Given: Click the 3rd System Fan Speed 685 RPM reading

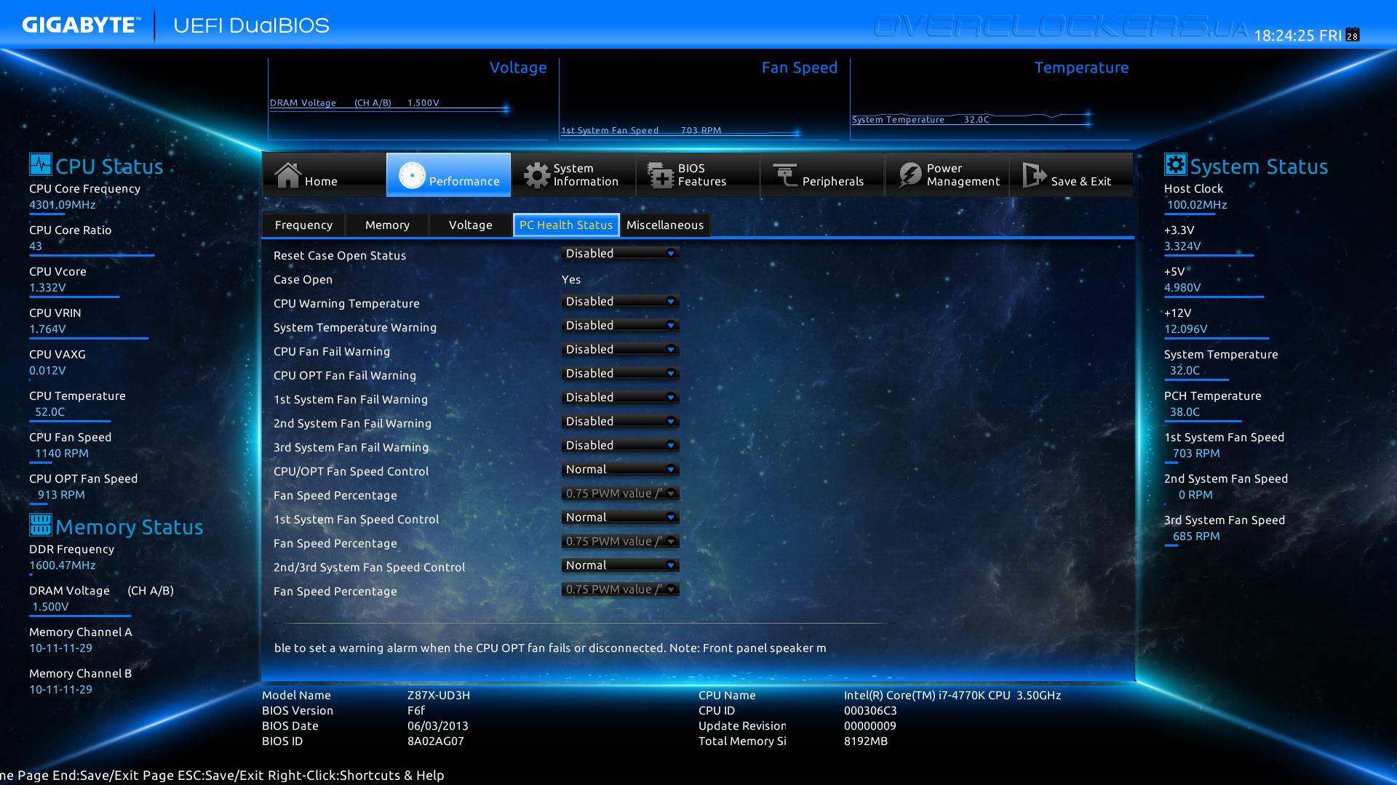Looking at the screenshot, I should 1196,536.
